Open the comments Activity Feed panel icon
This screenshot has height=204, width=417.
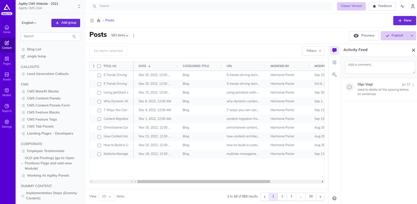click(x=334, y=50)
